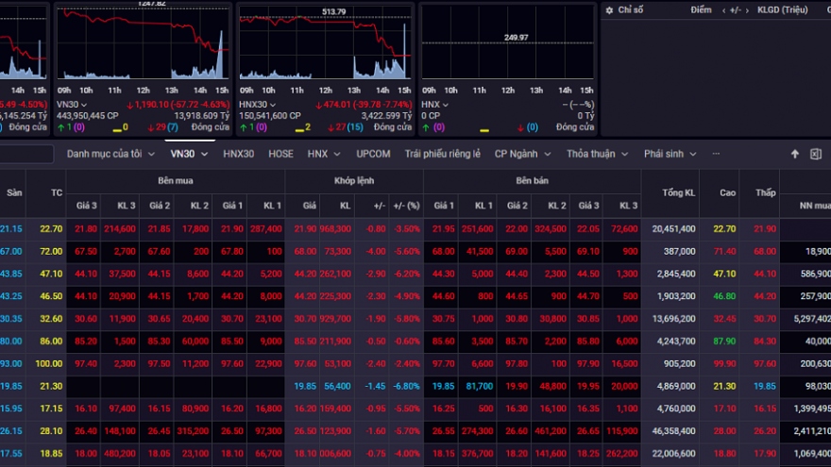Switch to the UPCOM tab
Screen dimensions: 831x467
tap(373, 154)
